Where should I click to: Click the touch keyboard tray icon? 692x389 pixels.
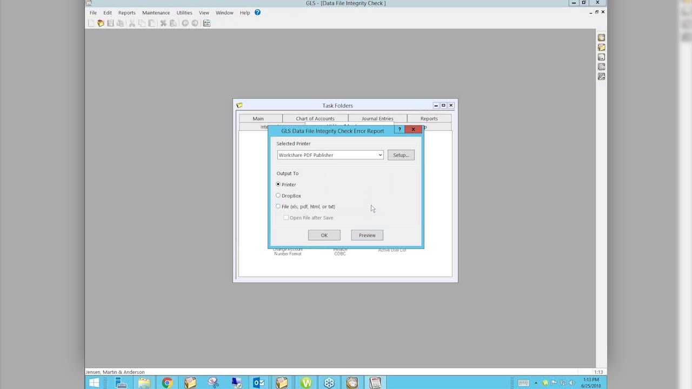(523, 383)
